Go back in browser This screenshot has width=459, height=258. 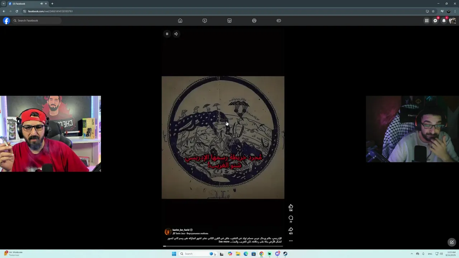pos(4,11)
